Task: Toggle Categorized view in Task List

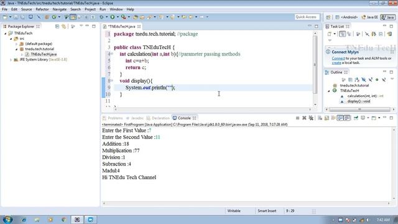Action: click(x=342, y=34)
